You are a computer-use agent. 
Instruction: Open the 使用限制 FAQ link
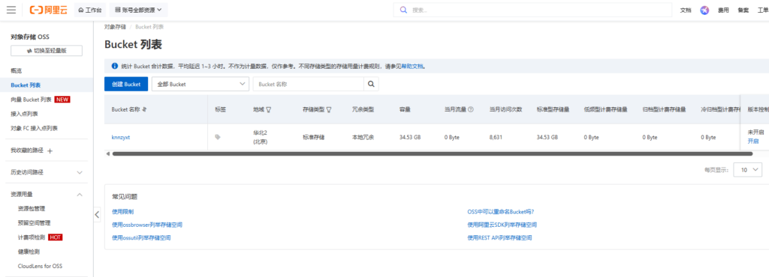tap(122, 212)
